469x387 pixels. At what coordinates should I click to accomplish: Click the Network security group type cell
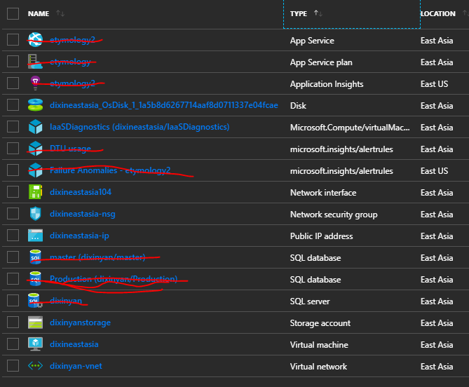click(334, 215)
